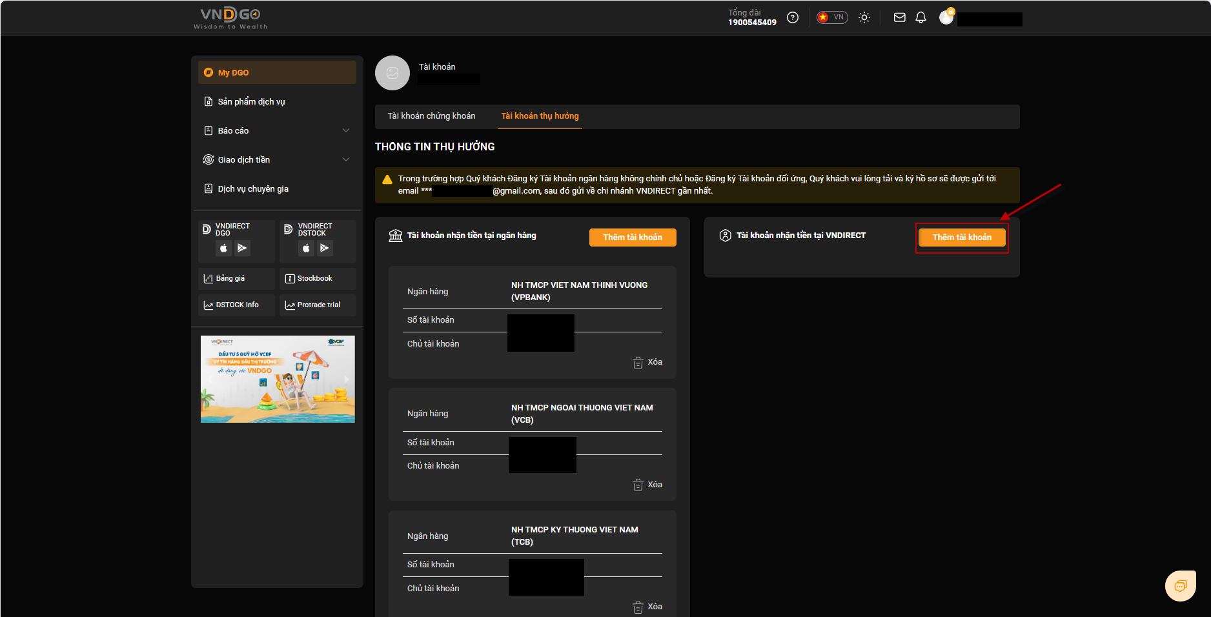Click the Sản phẩm dịch vụ icon

coord(209,101)
